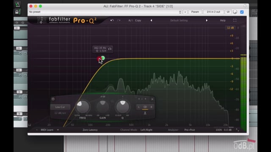The image size is (271, 152).
Task: Select the red EQ band dot
Action: (99, 59)
